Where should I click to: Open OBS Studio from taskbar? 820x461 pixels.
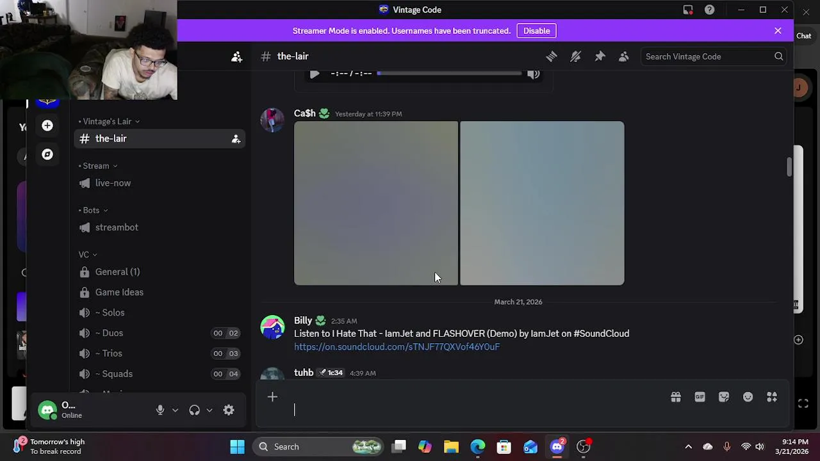click(x=583, y=447)
